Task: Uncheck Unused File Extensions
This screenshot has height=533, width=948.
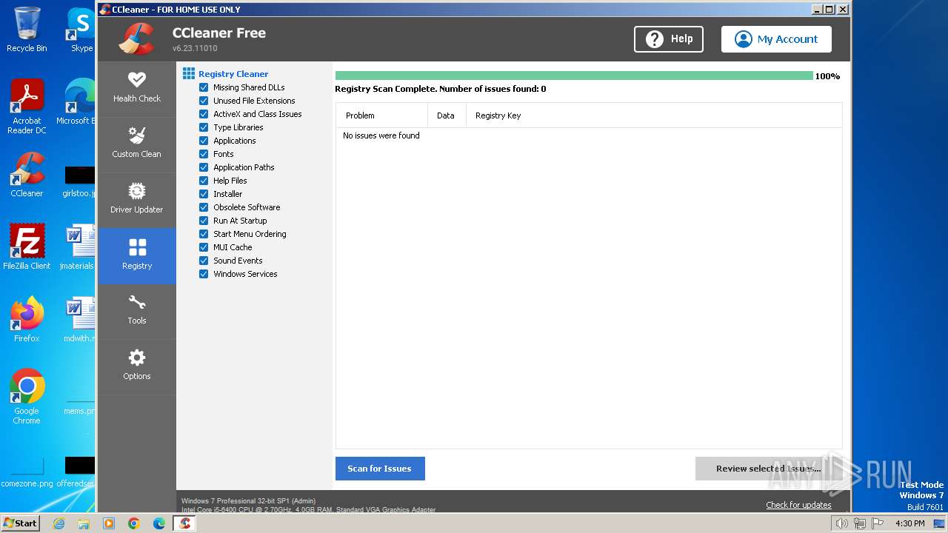Action: click(204, 101)
